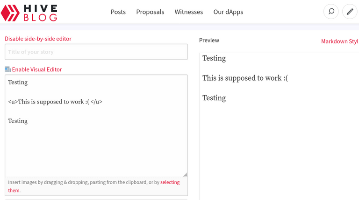Open the Witnesses page
359x200 pixels.
point(189,12)
